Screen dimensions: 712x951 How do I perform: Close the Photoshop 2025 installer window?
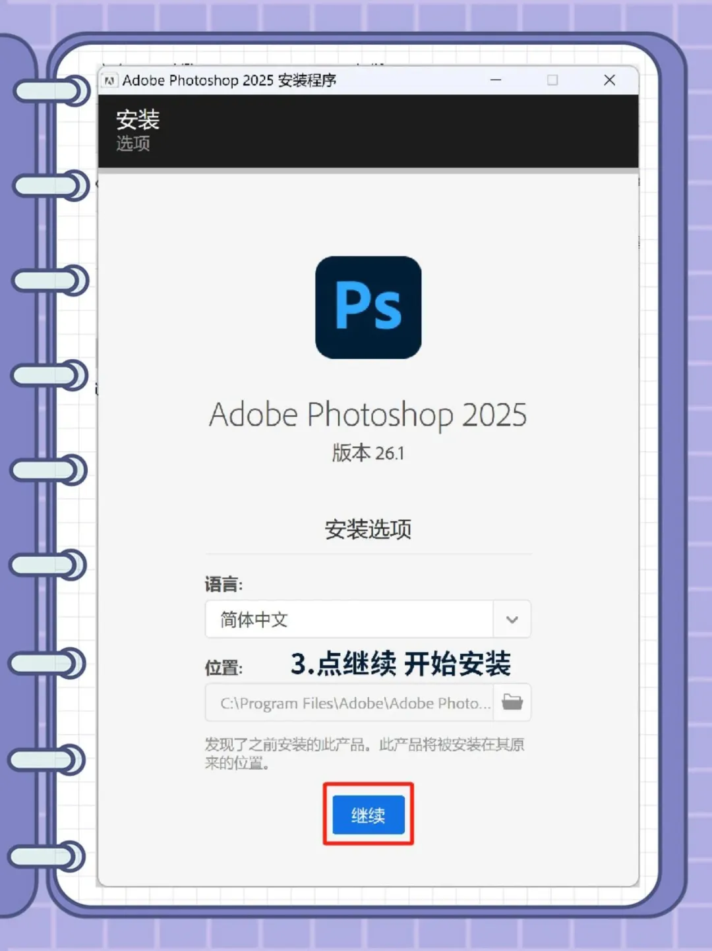(x=609, y=80)
